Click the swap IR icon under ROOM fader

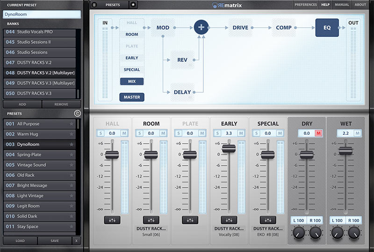point(151,219)
